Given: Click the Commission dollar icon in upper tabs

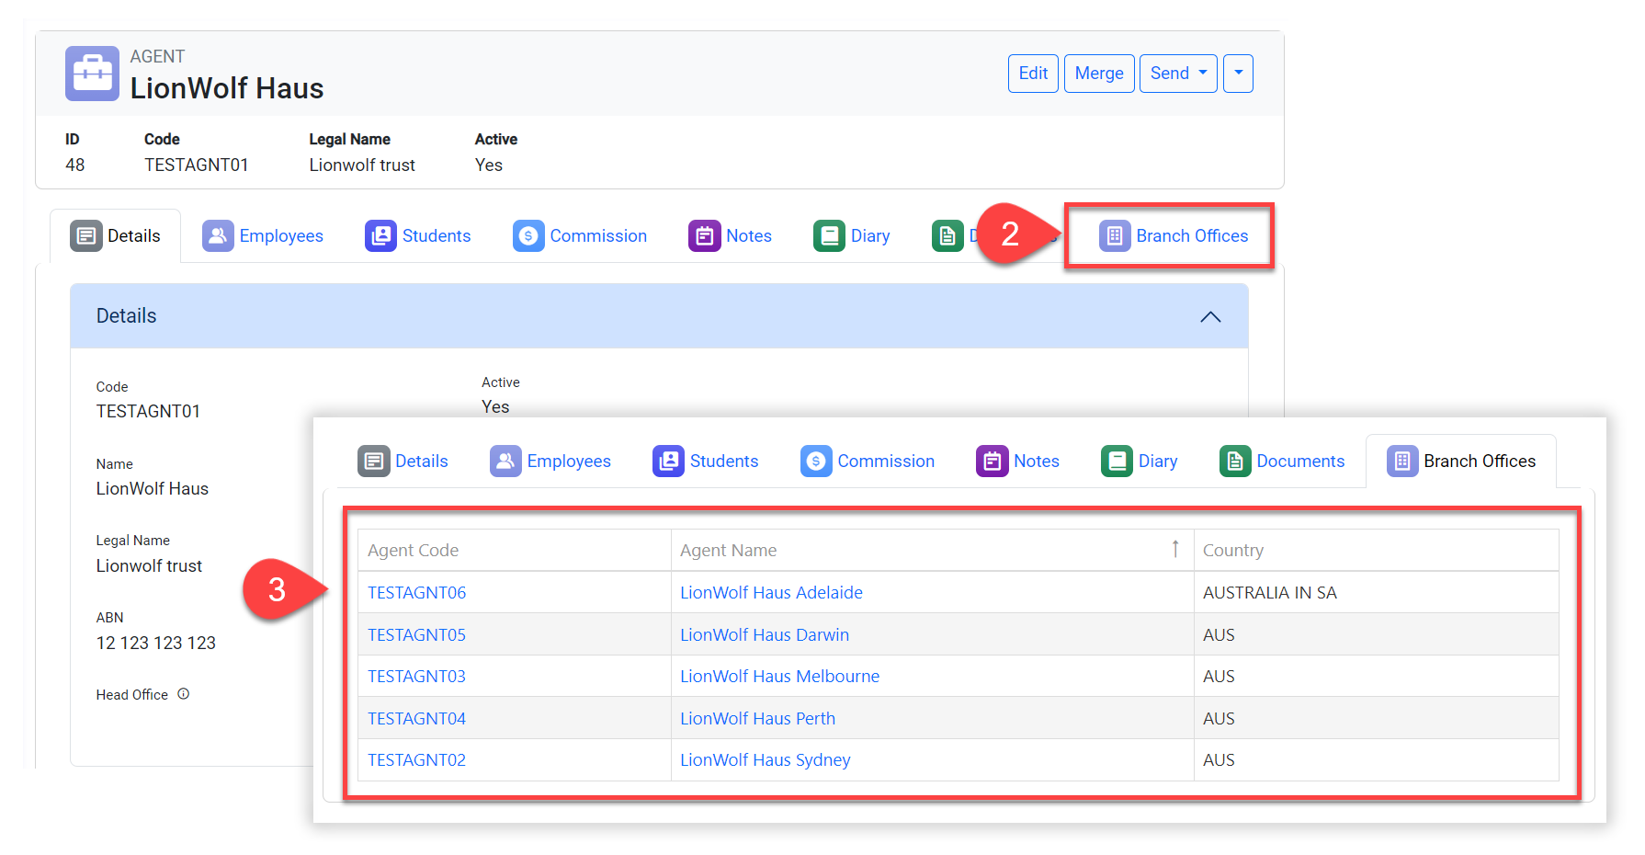Looking at the screenshot, I should [x=528, y=236].
